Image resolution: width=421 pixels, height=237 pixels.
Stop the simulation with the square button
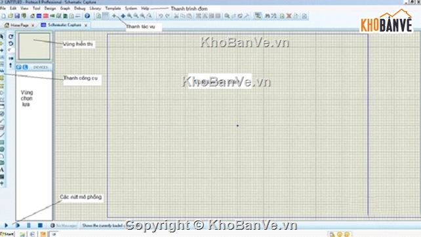coord(40,225)
